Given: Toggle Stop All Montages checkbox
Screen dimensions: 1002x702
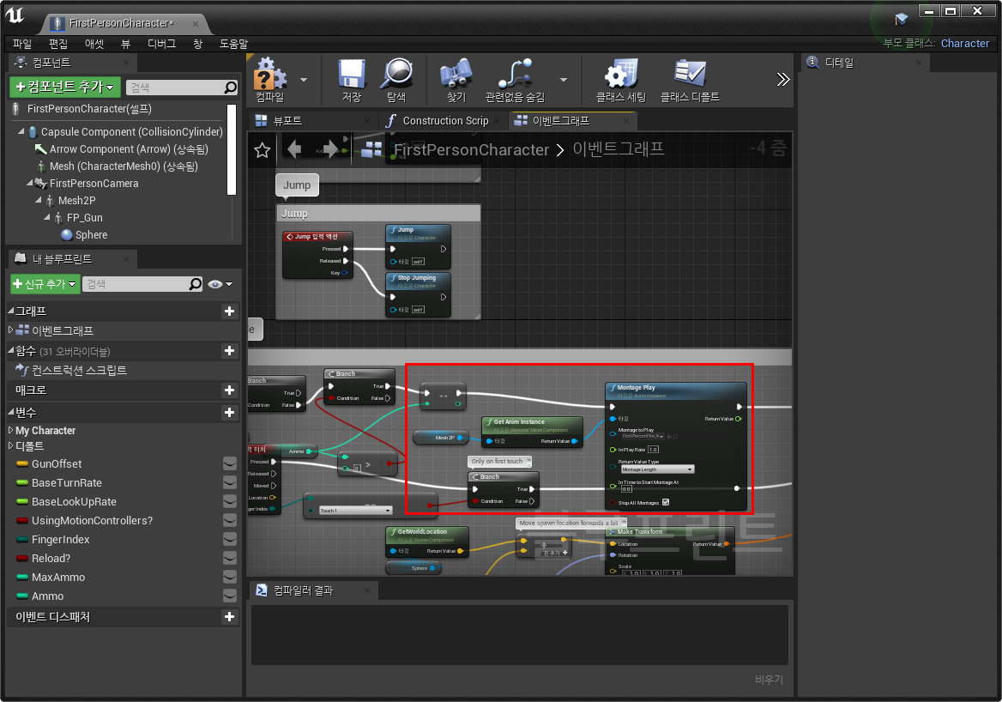Looking at the screenshot, I should (x=666, y=503).
